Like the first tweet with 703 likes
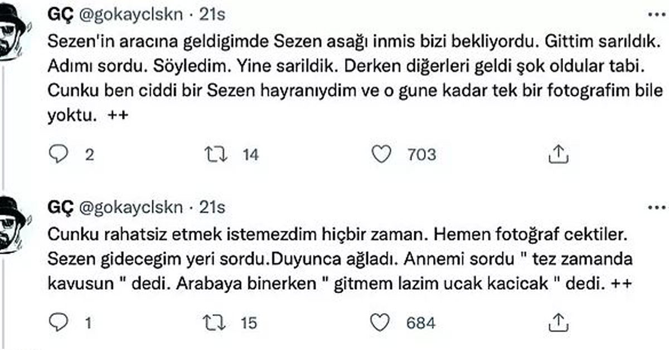 coord(381,154)
